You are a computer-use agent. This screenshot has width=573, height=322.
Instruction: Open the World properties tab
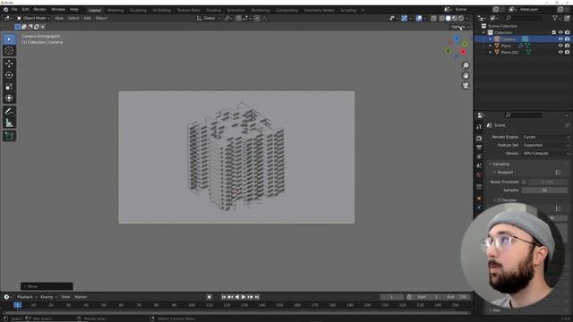point(479,175)
